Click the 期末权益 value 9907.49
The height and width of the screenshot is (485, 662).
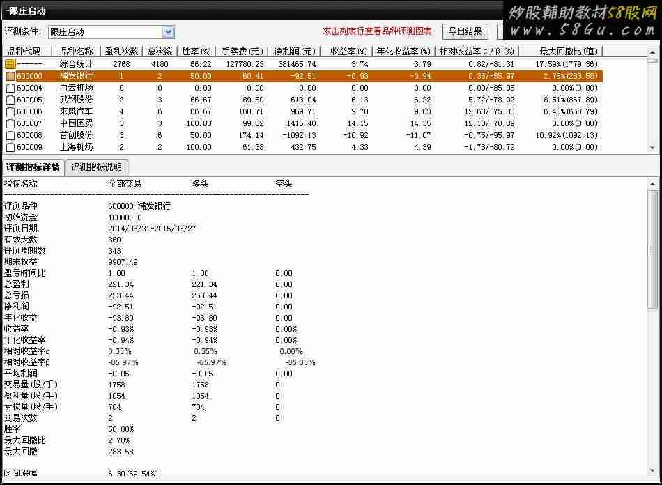coord(123,262)
